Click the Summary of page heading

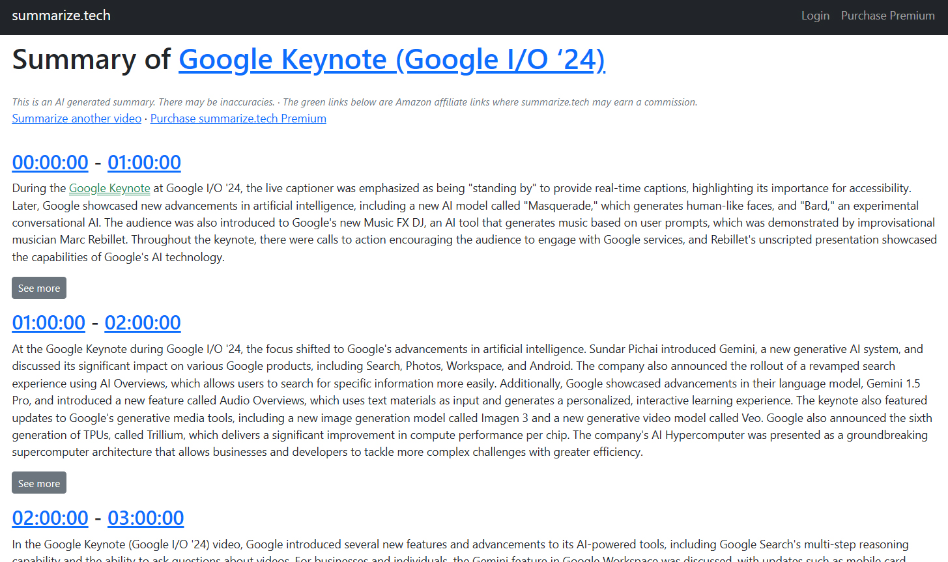(91, 59)
